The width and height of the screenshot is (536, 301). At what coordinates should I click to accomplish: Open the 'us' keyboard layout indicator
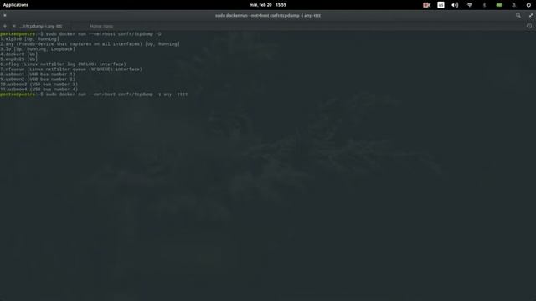point(441,5)
